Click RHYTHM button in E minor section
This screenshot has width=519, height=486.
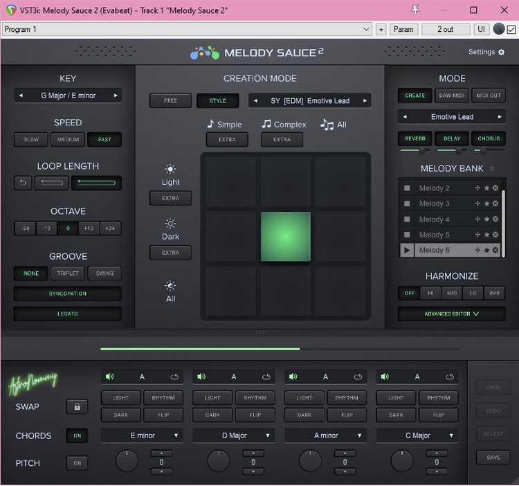click(x=163, y=397)
